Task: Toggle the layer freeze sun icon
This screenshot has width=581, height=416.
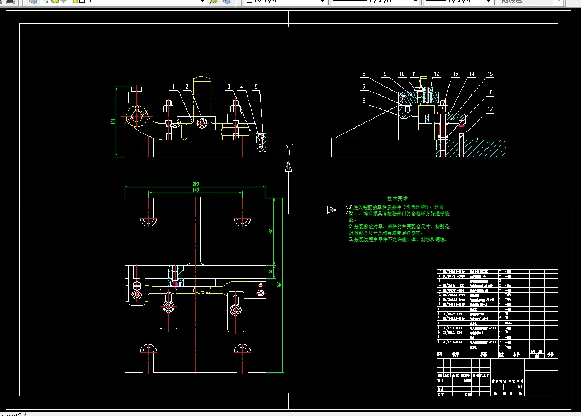Action: pyautogui.click(x=55, y=2)
